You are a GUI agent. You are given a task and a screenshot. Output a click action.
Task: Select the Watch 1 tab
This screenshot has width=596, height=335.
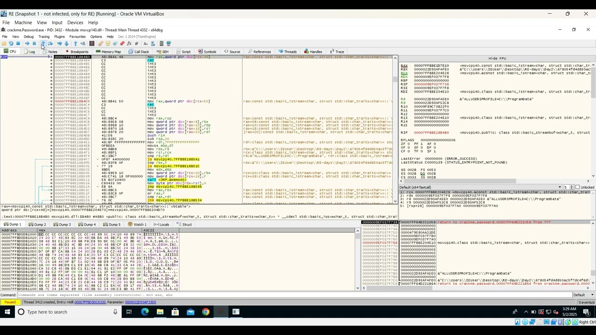[x=137, y=225]
